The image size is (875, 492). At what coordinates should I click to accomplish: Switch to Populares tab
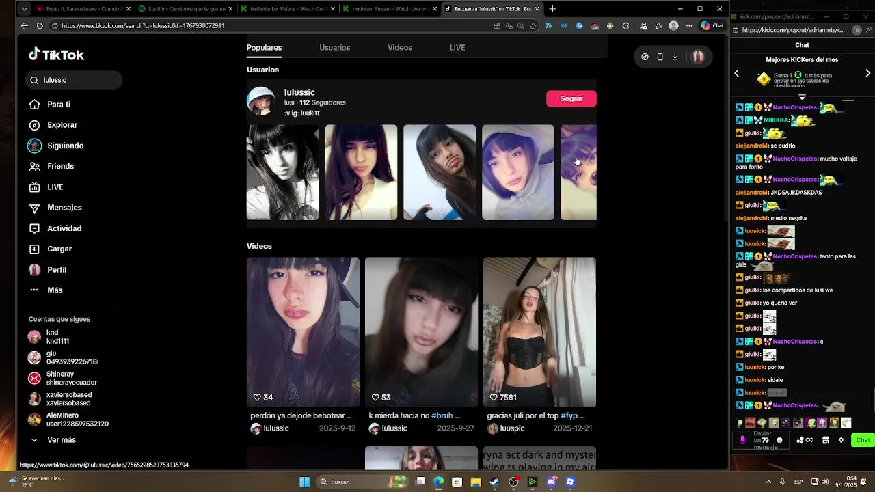coord(264,48)
